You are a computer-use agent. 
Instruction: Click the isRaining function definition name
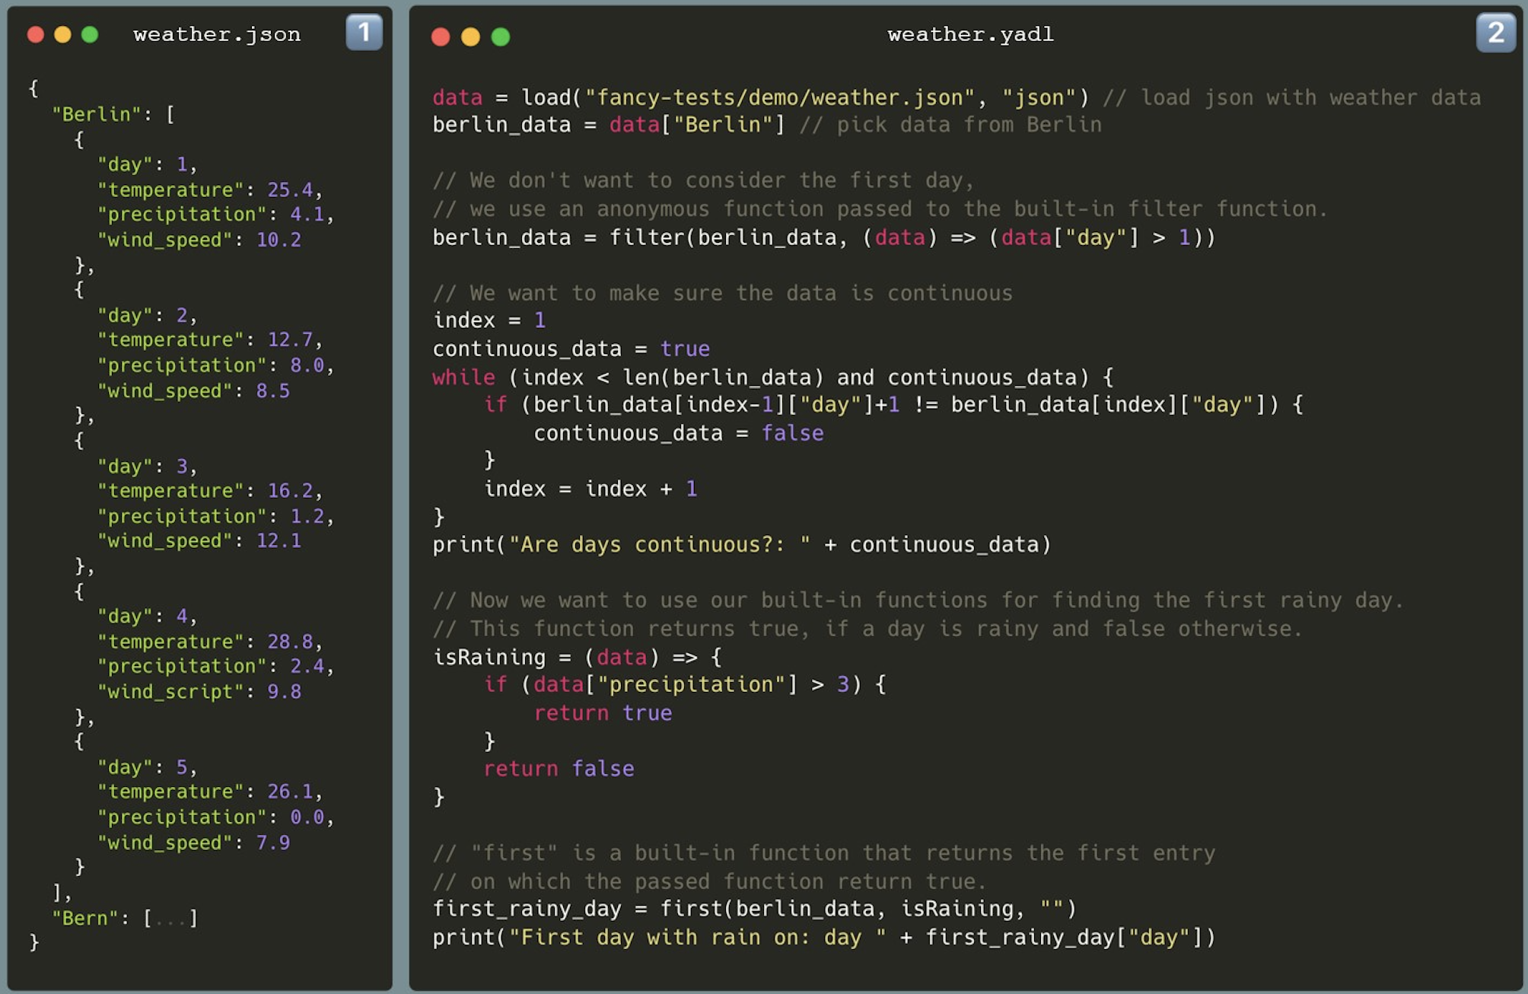click(489, 657)
